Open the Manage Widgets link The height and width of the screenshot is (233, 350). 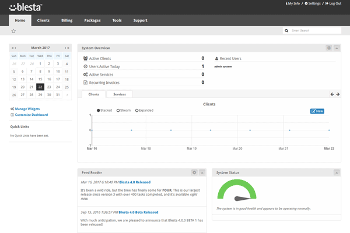[27, 109]
